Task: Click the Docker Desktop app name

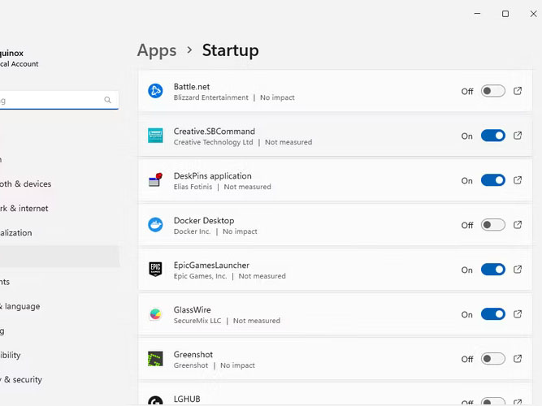Action: (204, 220)
